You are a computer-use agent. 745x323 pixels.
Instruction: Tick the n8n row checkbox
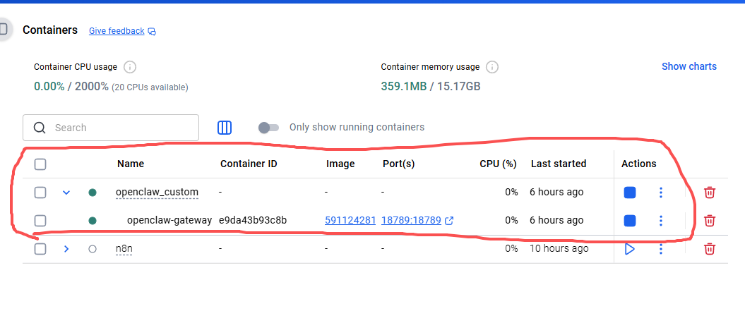click(x=41, y=249)
